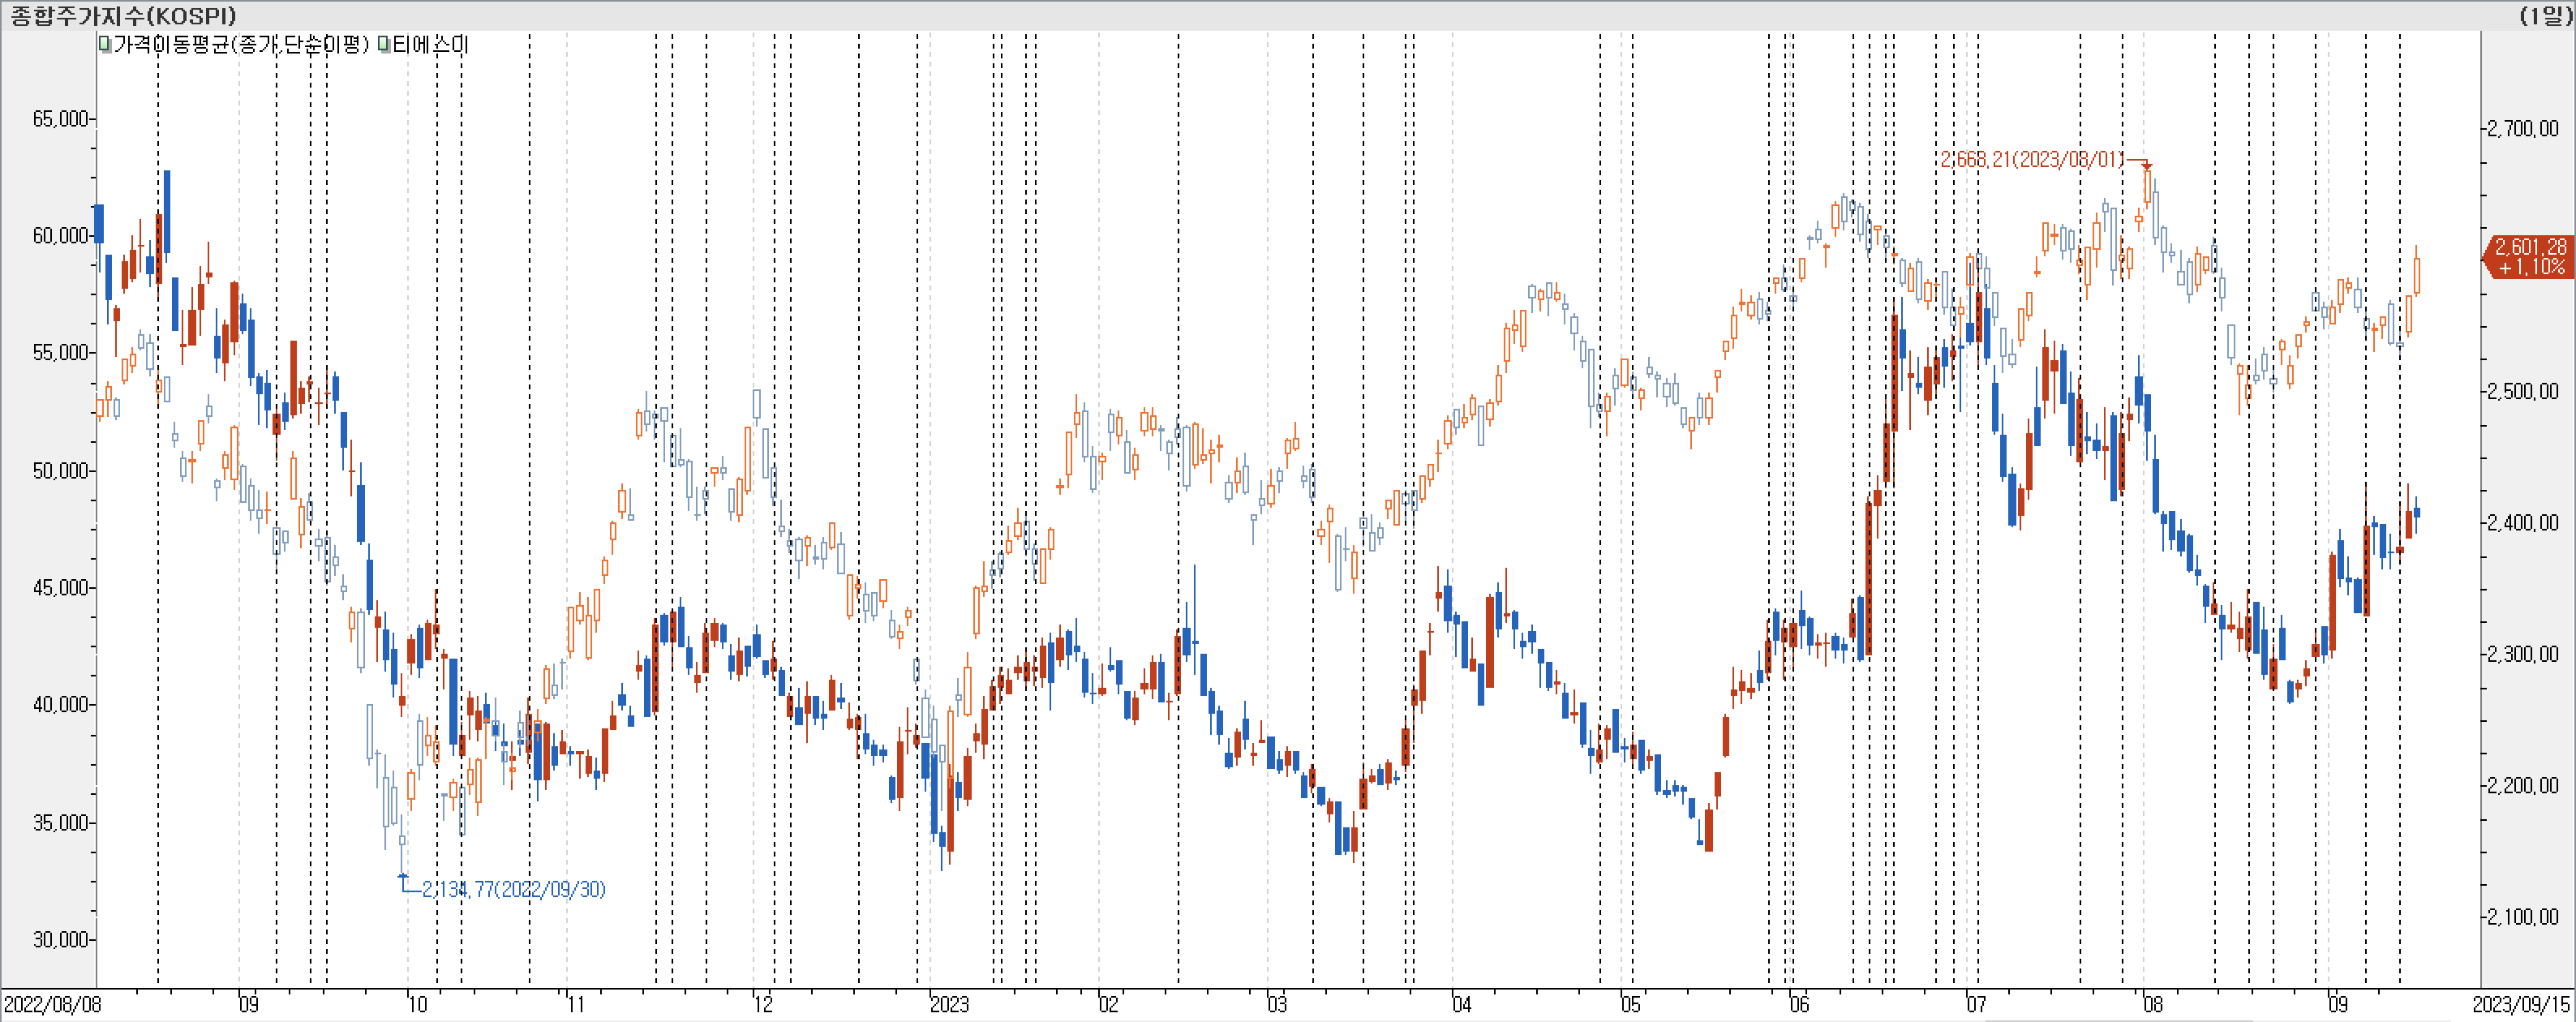Click the 2,668.21(2023/08/01) high annotation
This screenshot has height=1022, width=2576.
(x=2031, y=159)
